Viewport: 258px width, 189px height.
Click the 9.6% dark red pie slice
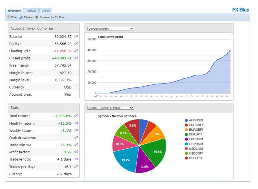pyautogui.click(x=133, y=129)
